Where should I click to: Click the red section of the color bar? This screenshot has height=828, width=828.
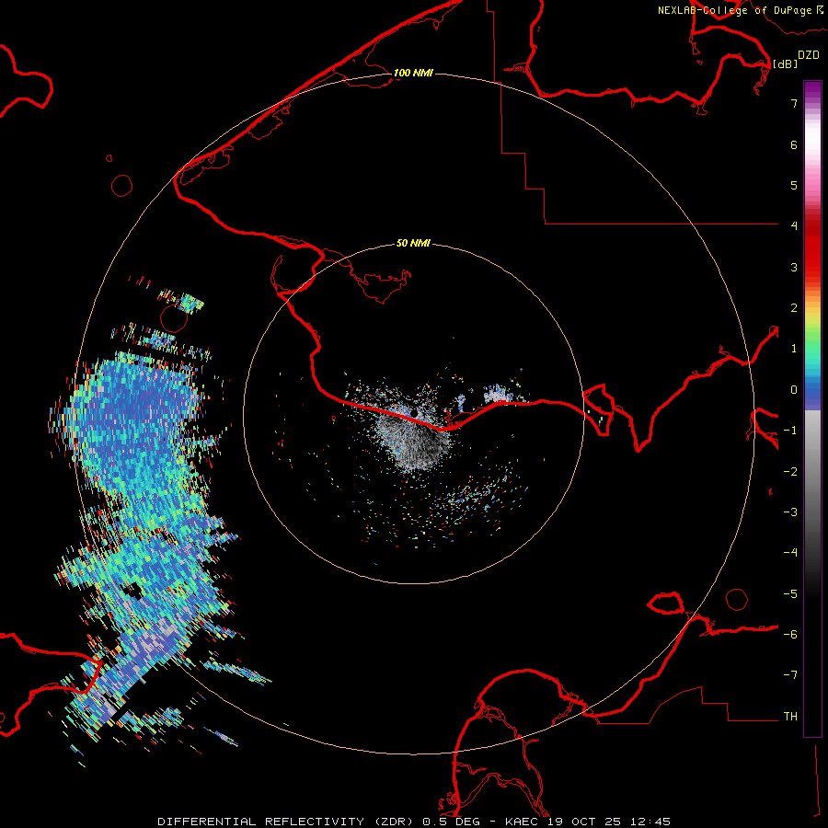[812, 243]
